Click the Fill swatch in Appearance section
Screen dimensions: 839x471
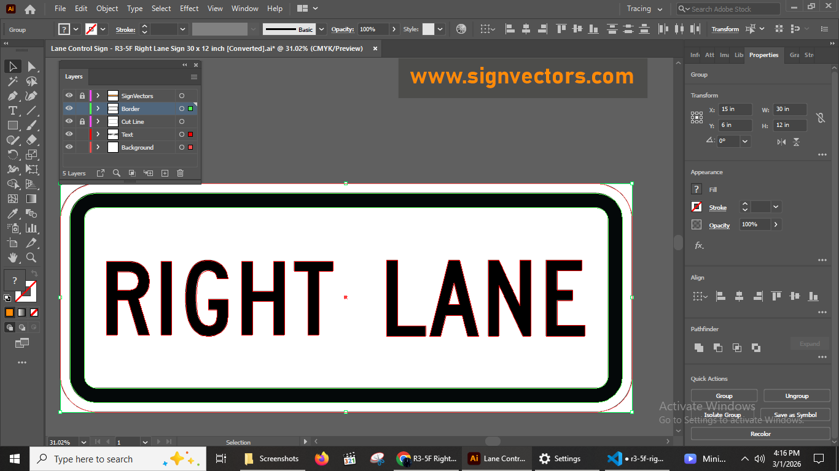click(697, 190)
